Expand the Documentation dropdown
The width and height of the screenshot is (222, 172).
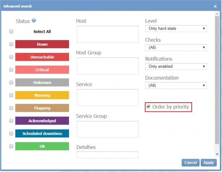(x=176, y=86)
